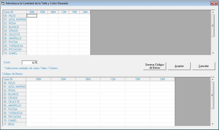This screenshot has width=219, height=130.
Task: Select 03M column header in barcode grid
Action: (63, 79)
